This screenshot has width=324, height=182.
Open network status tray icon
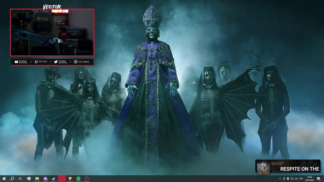click(x=292, y=179)
